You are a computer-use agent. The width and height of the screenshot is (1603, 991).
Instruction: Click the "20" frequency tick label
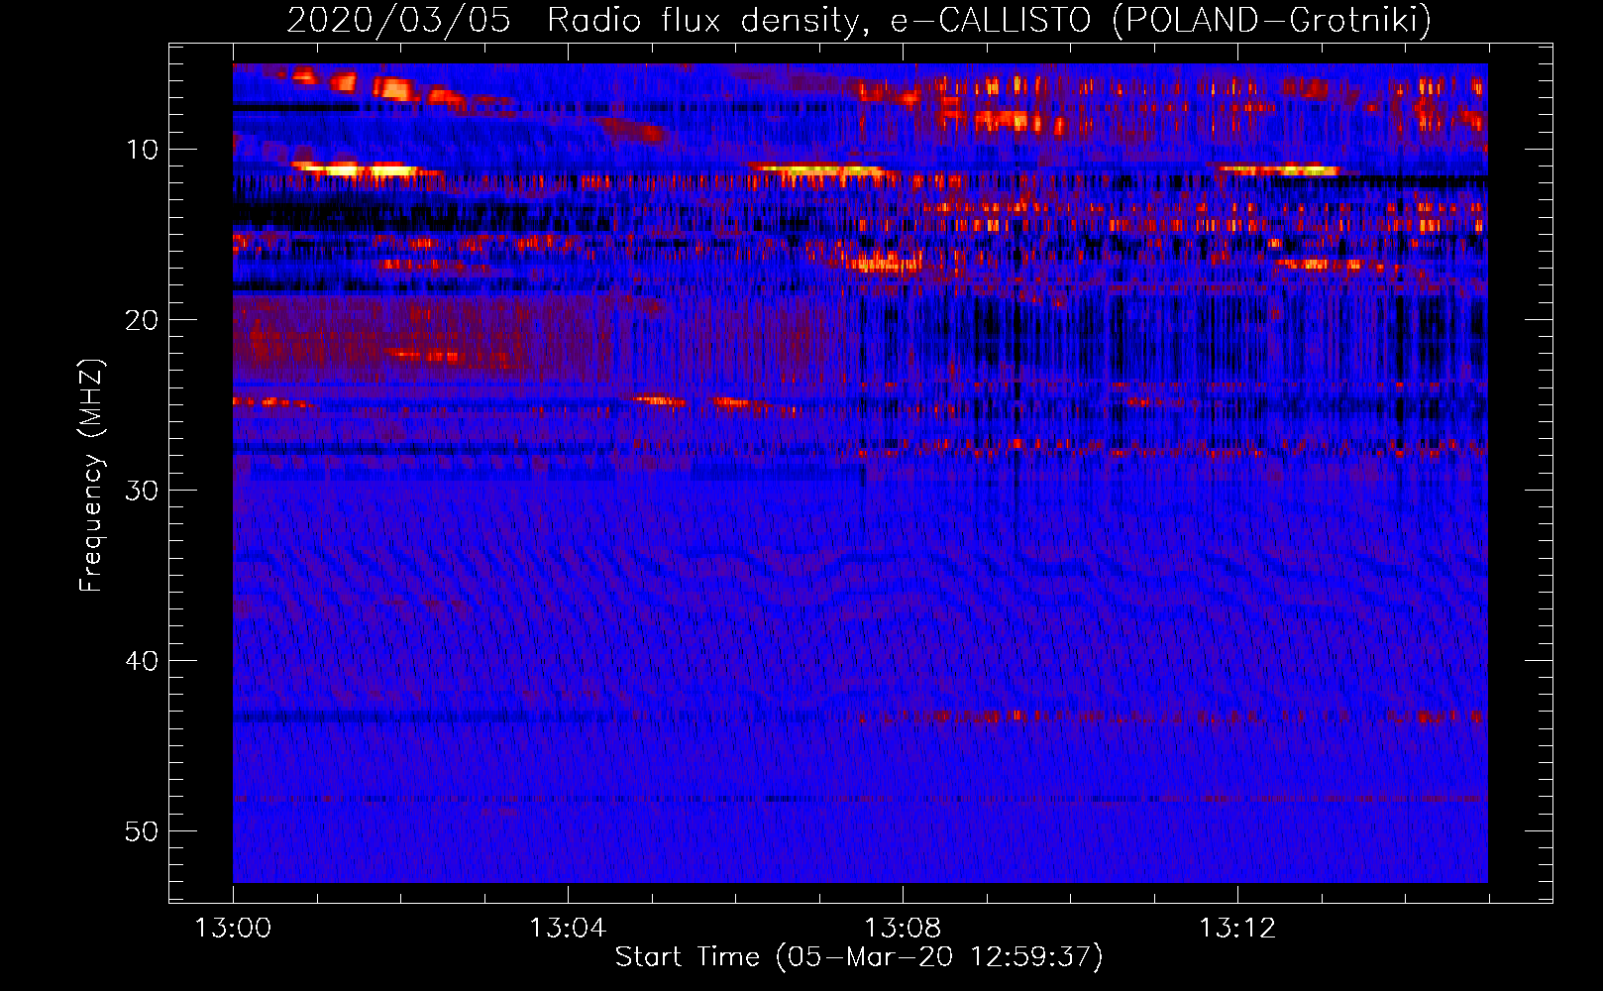pyautogui.click(x=143, y=320)
